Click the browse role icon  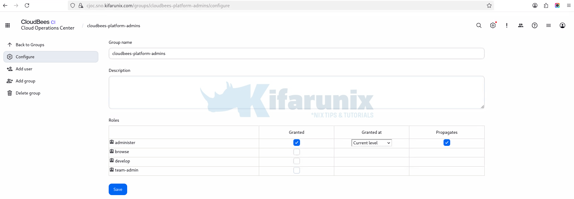(x=112, y=151)
